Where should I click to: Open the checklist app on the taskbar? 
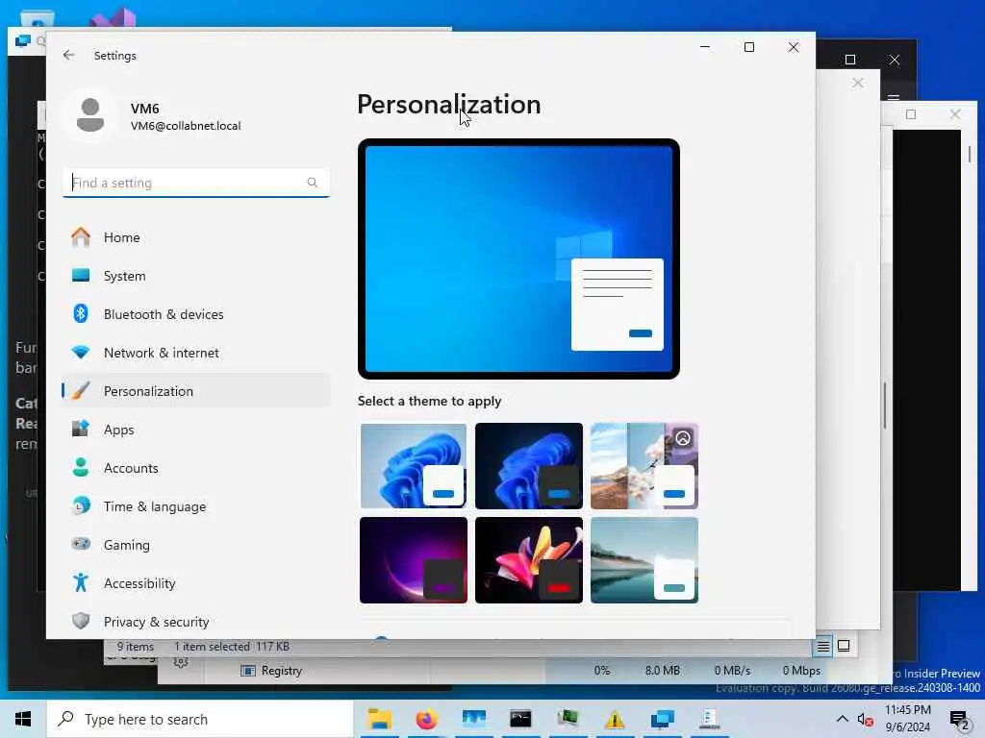[709, 719]
